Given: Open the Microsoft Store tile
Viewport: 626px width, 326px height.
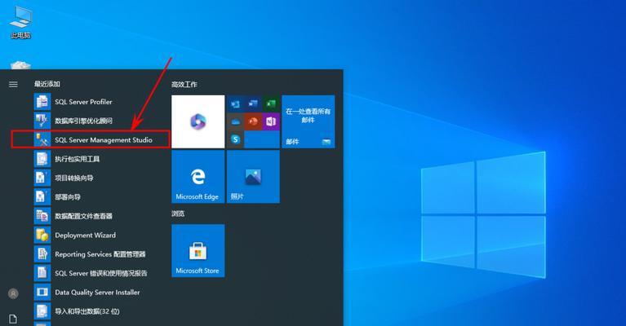Looking at the screenshot, I should tap(198, 251).
